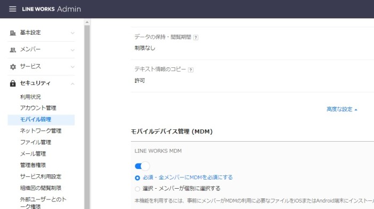Go to 利用状況 page
Image resolution: width=374 pixels, height=209 pixels.
click(x=30, y=97)
